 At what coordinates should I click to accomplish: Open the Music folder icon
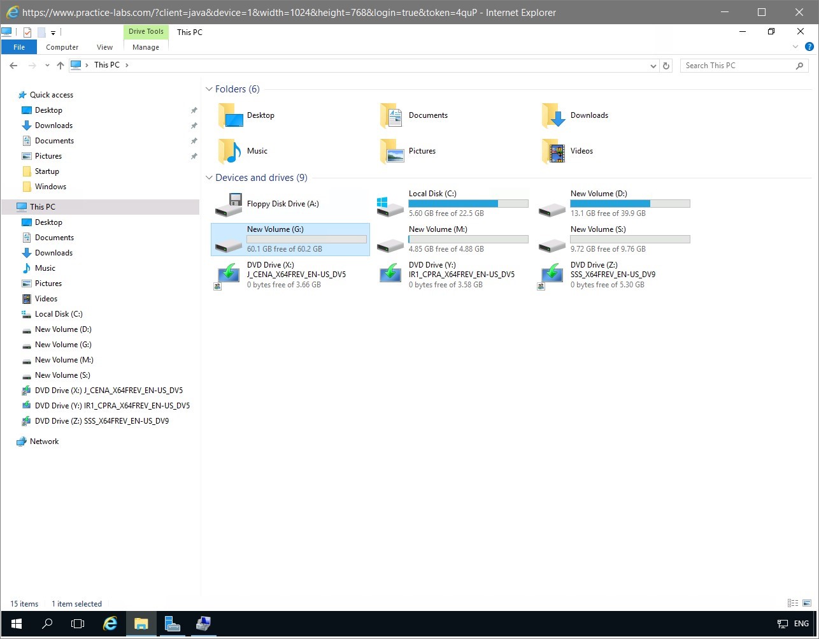[x=230, y=151]
